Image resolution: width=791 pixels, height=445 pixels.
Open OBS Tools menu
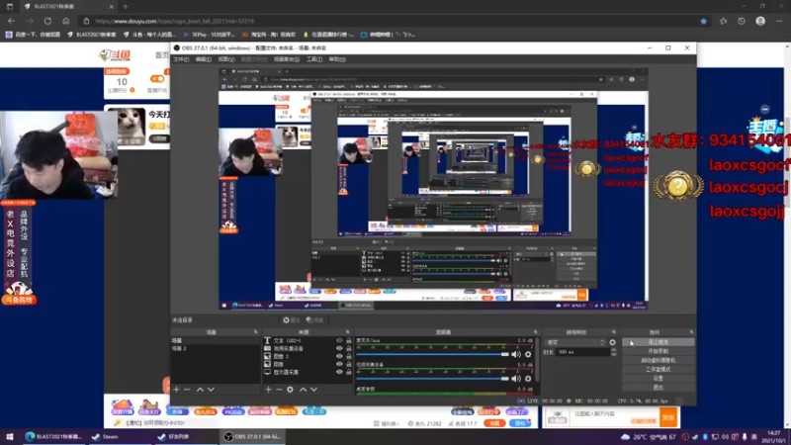pos(314,59)
